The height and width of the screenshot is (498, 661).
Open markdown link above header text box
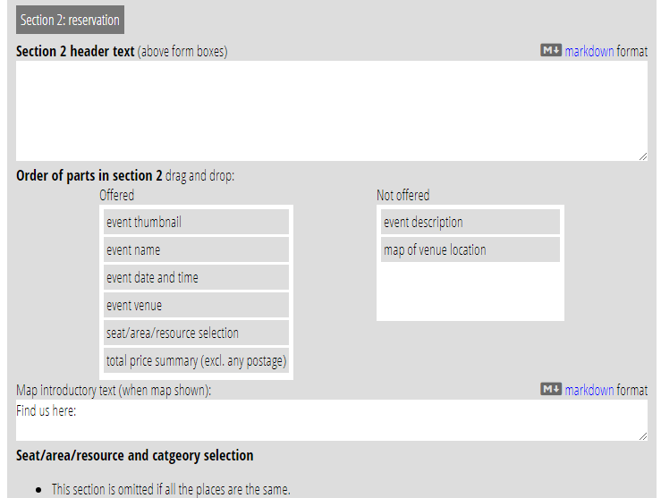589,51
